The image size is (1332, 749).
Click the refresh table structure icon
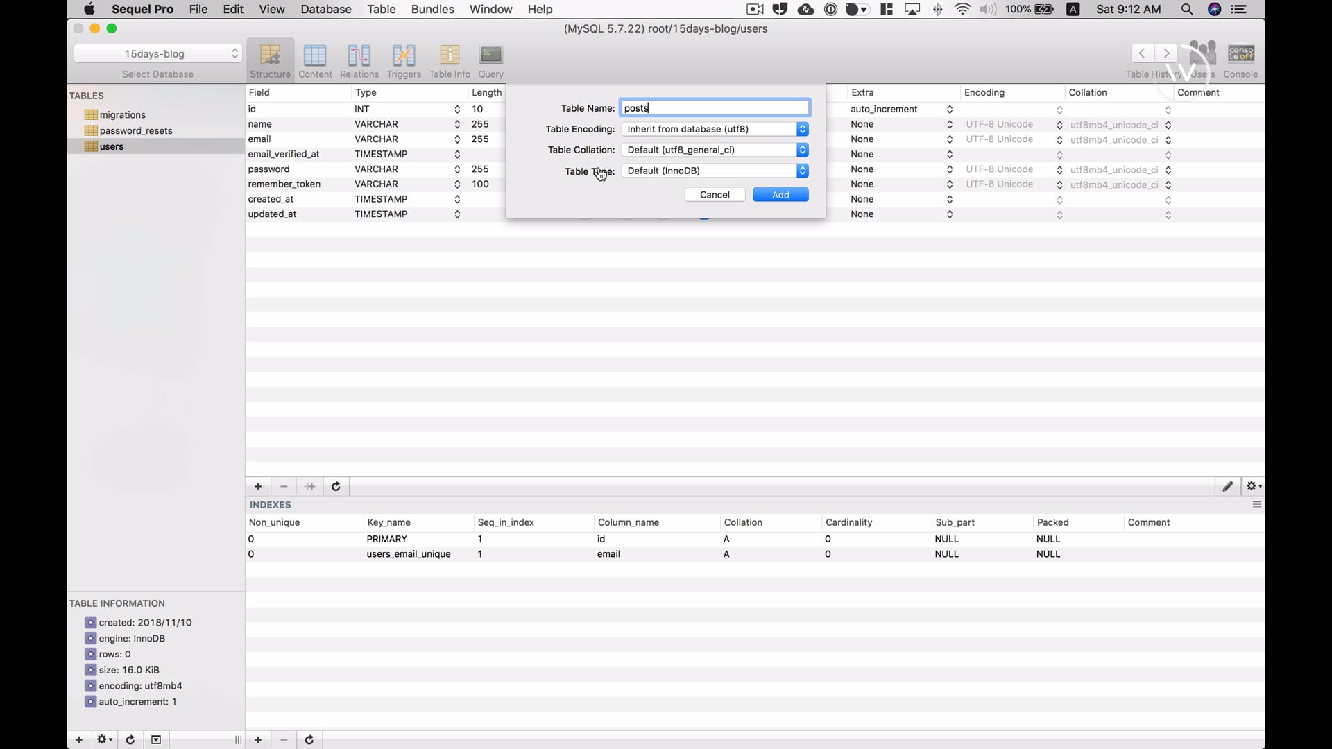pyautogui.click(x=336, y=487)
